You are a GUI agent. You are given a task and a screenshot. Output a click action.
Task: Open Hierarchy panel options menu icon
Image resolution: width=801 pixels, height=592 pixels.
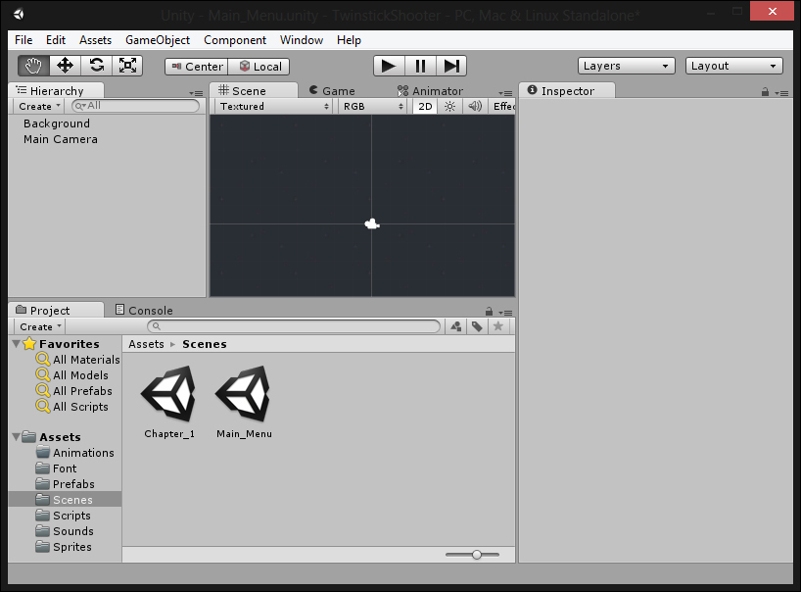click(x=196, y=93)
